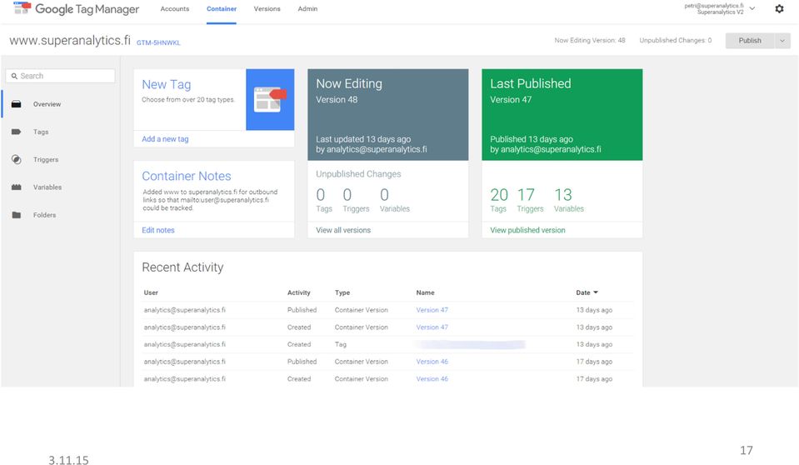
Task: Switch to the Container tab
Action: pos(222,8)
